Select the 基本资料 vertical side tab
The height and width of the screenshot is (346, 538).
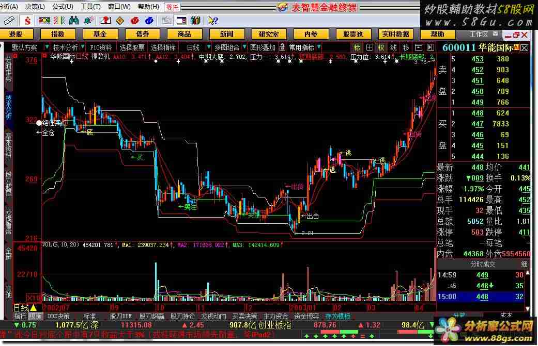(8, 145)
